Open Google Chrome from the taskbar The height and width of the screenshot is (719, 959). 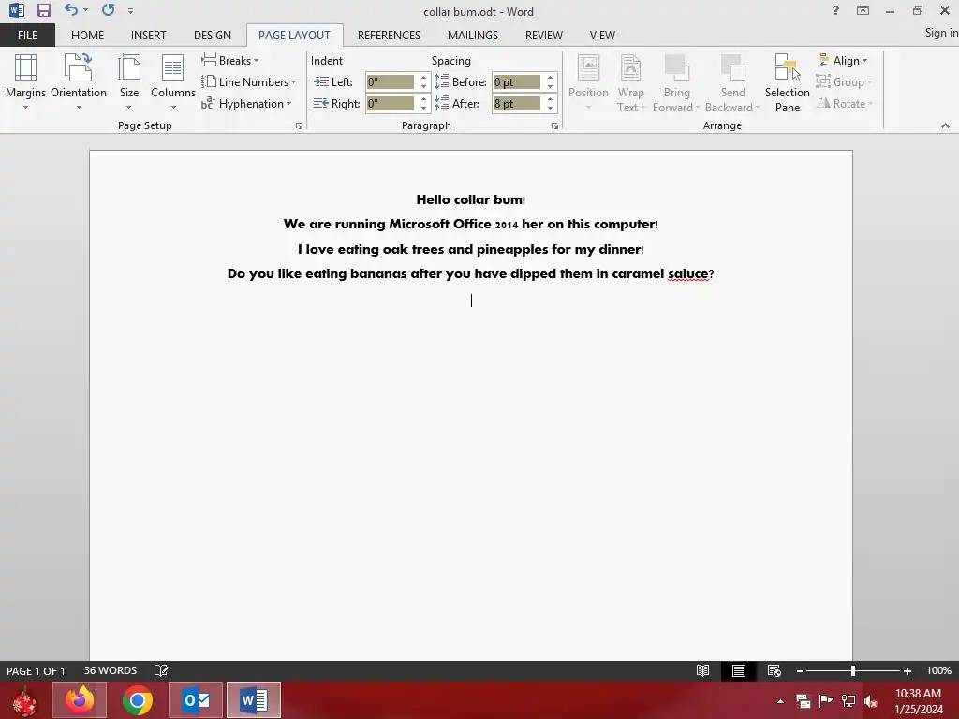tap(137, 700)
